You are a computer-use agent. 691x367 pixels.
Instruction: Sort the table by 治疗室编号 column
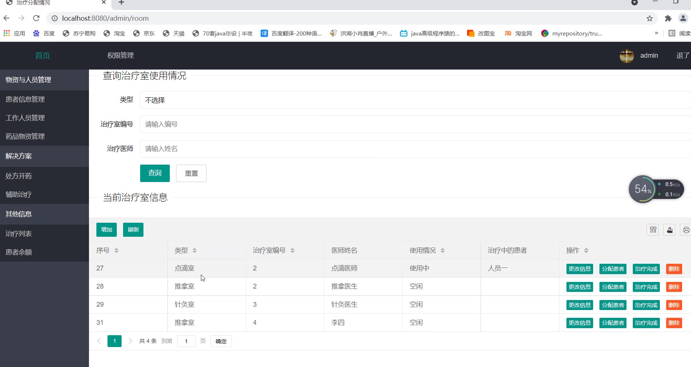(x=292, y=250)
